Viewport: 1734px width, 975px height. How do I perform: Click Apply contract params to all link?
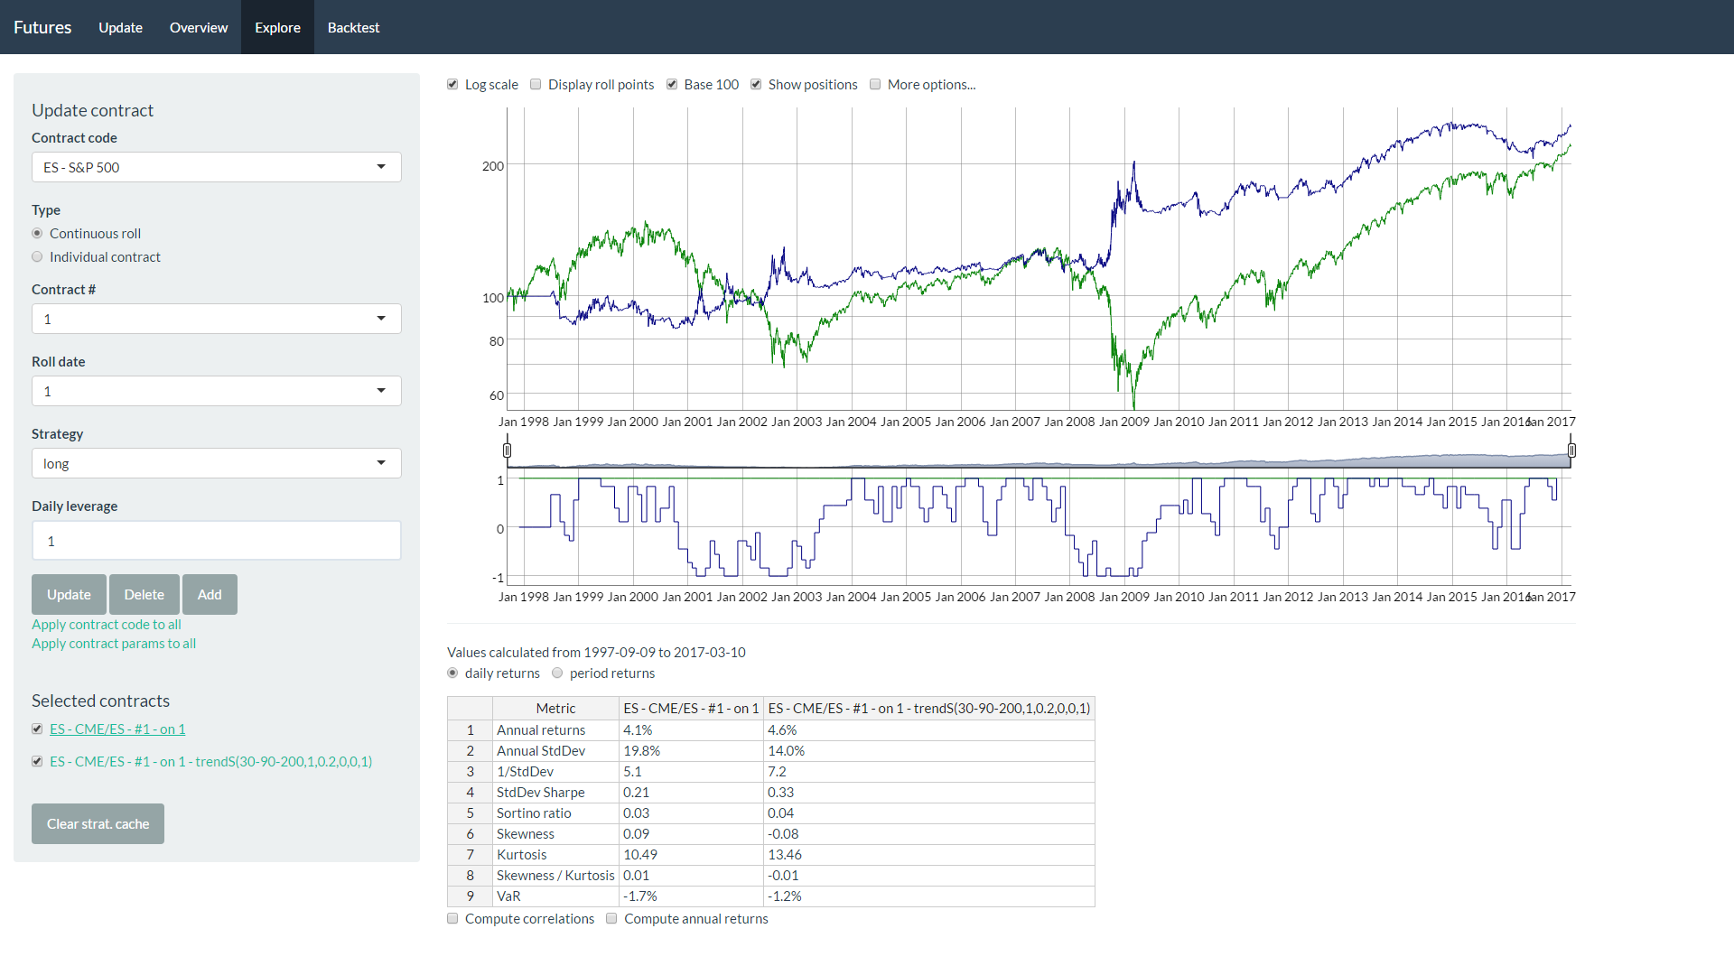click(x=114, y=643)
